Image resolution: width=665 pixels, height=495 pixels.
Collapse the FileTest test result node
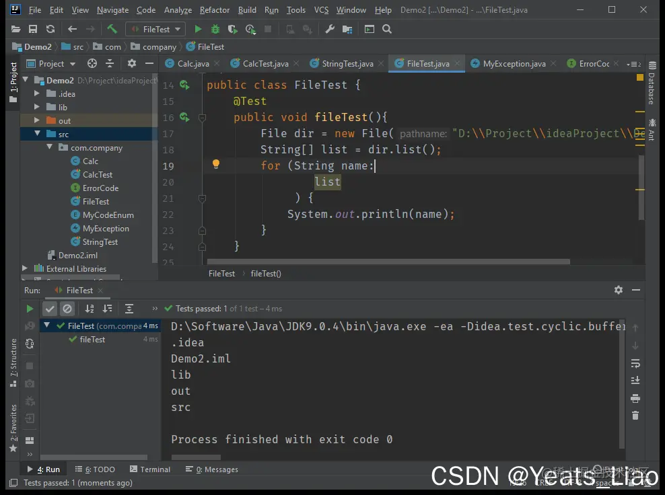click(x=47, y=326)
